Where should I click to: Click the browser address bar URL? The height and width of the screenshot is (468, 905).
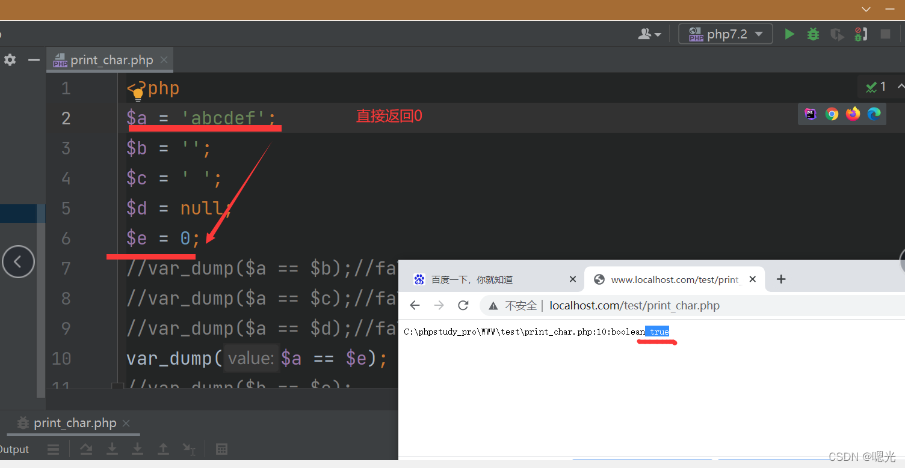pos(634,305)
